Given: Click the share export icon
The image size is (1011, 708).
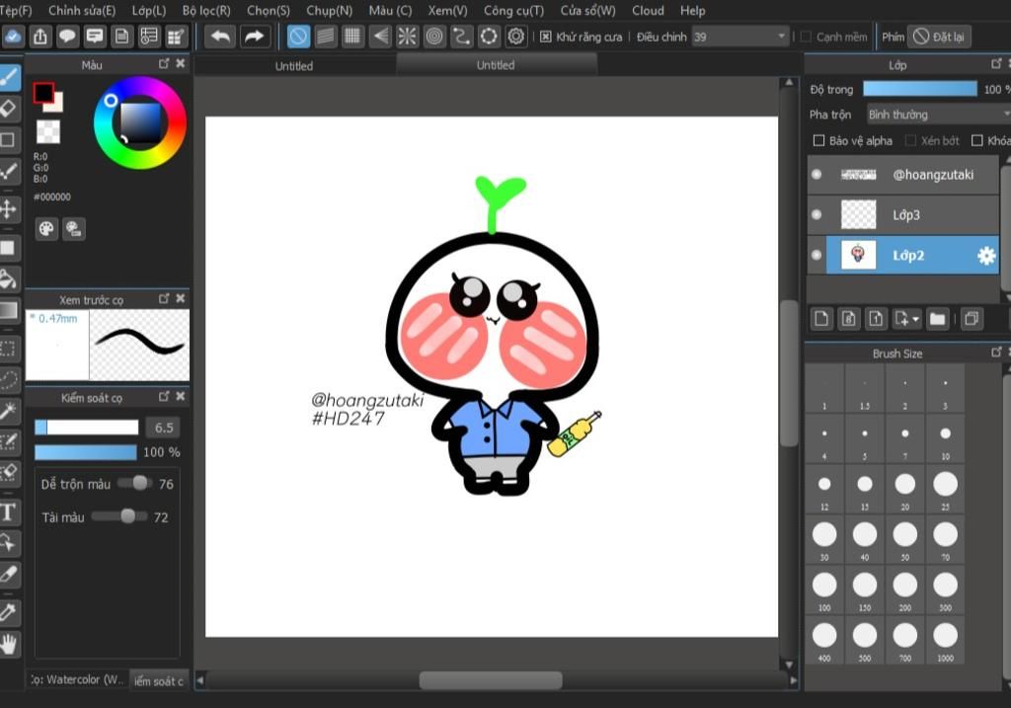Looking at the screenshot, I should [x=39, y=37].
